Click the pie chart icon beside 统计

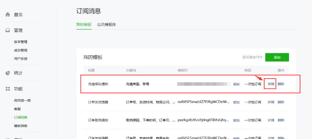8,73
